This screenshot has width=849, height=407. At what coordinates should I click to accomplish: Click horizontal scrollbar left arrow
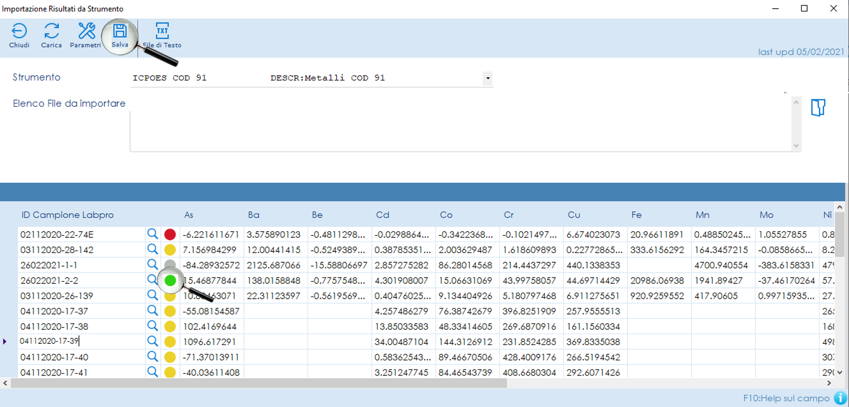coord(5,383)
